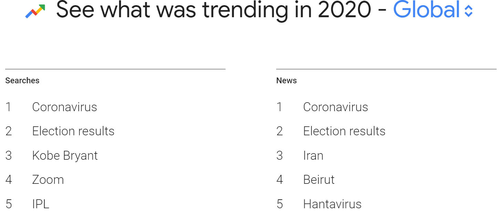Click the up-down chevron beside Global
The image size is (499, 211).
coord(468,11)
